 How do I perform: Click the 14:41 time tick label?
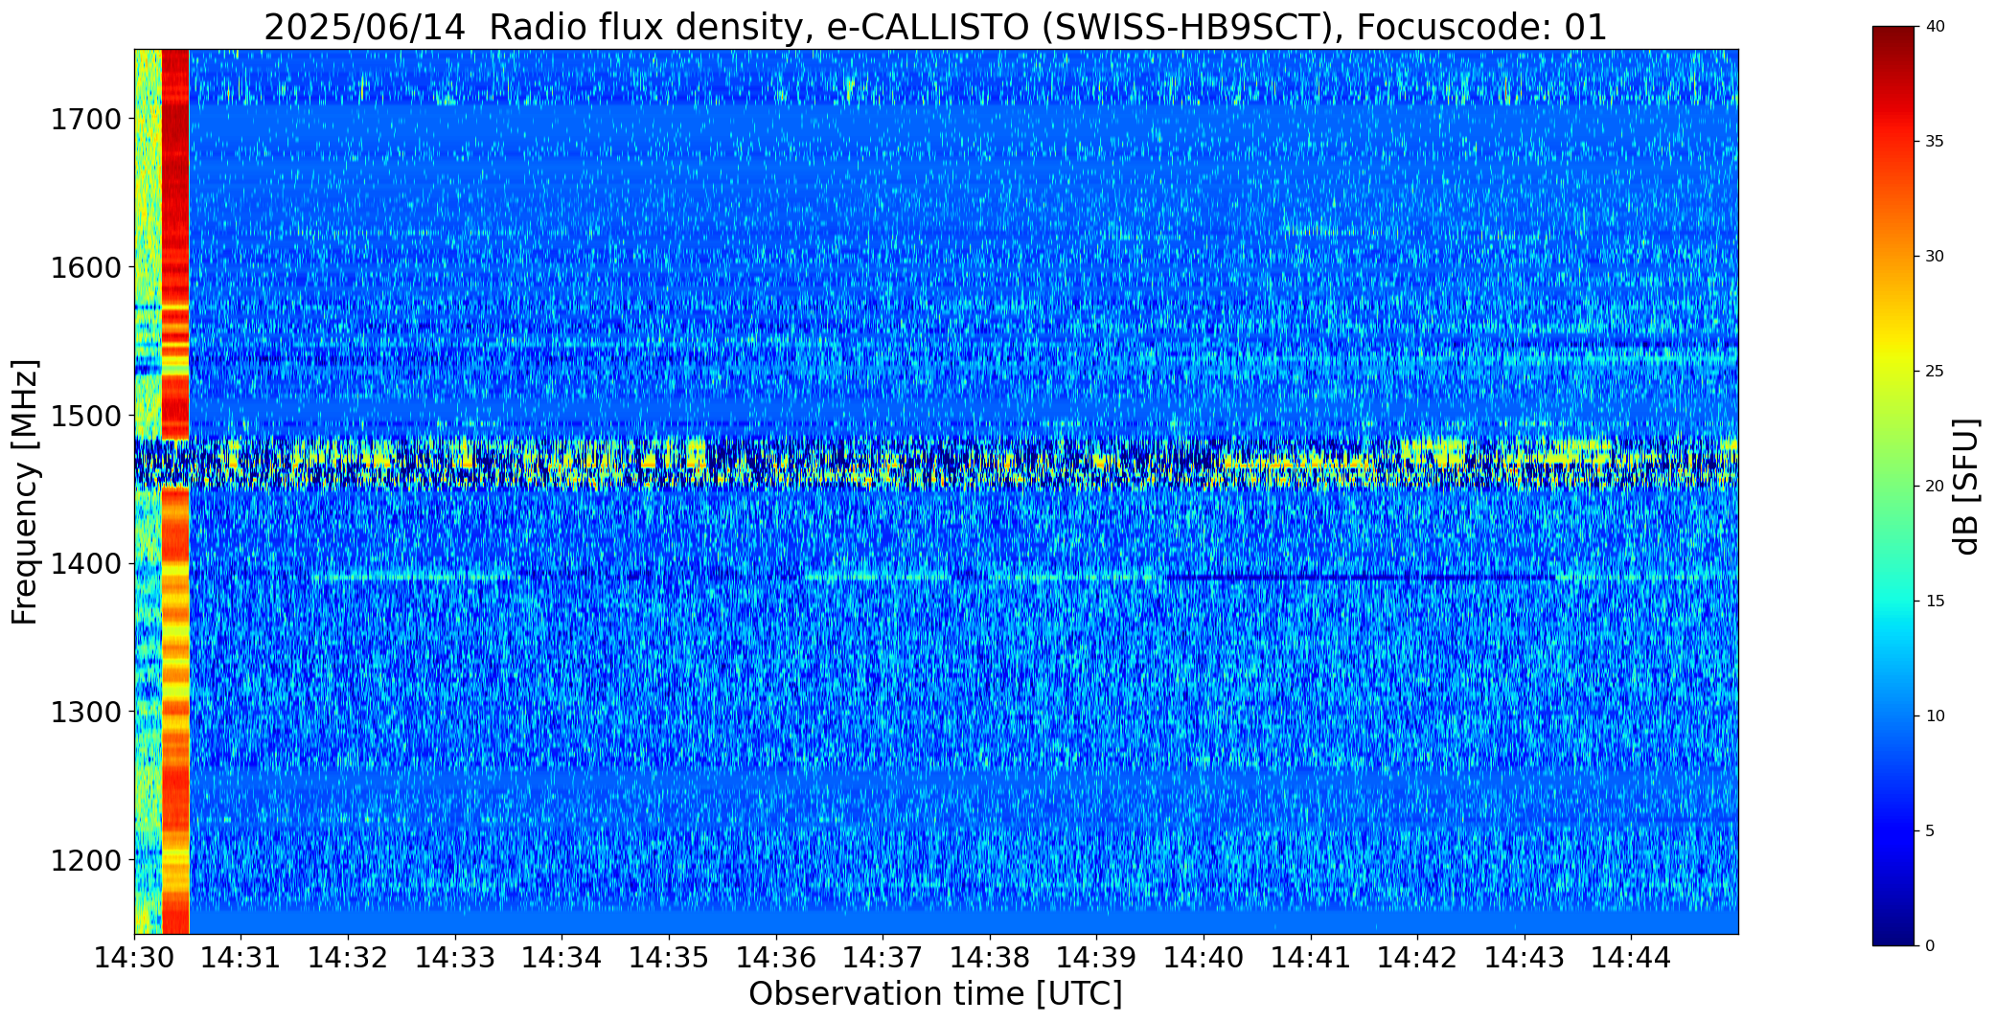[x=1311, y=957]
